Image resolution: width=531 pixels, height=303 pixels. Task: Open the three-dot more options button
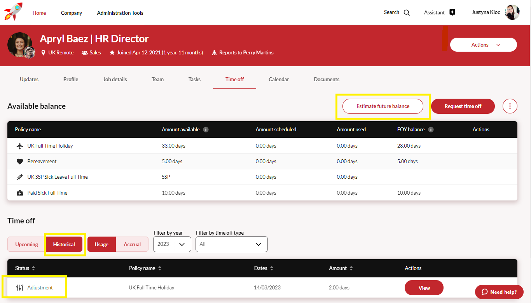(510, 106)
